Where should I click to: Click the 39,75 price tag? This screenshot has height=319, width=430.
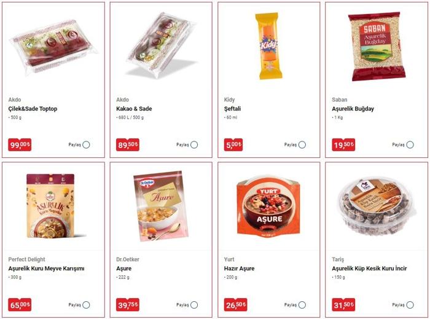click(x=128, y=305)
